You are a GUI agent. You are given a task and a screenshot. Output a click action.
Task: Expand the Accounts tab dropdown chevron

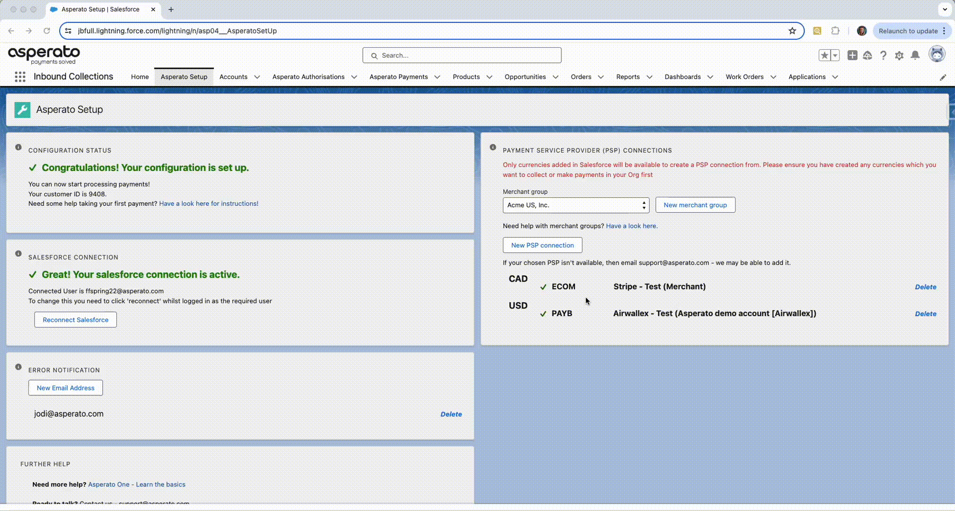(257, 77)
